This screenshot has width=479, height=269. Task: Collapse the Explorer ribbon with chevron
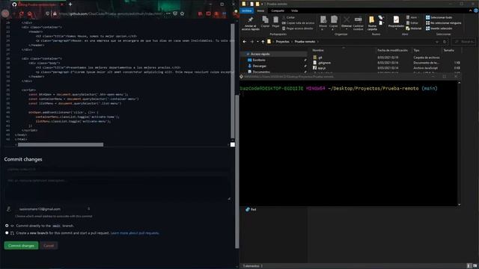coord(471,10)
